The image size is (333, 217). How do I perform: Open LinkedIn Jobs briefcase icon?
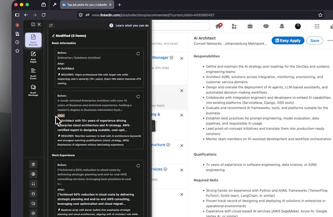(250, 26)
